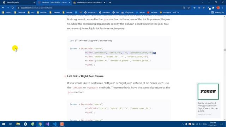Open the volume icon in the system tray
Image resolution: width=226 pixels, height=127 pixels.
coord(200,124)
